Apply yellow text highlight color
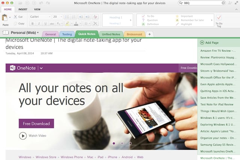 pyautogui.click(x=67, y=23)
